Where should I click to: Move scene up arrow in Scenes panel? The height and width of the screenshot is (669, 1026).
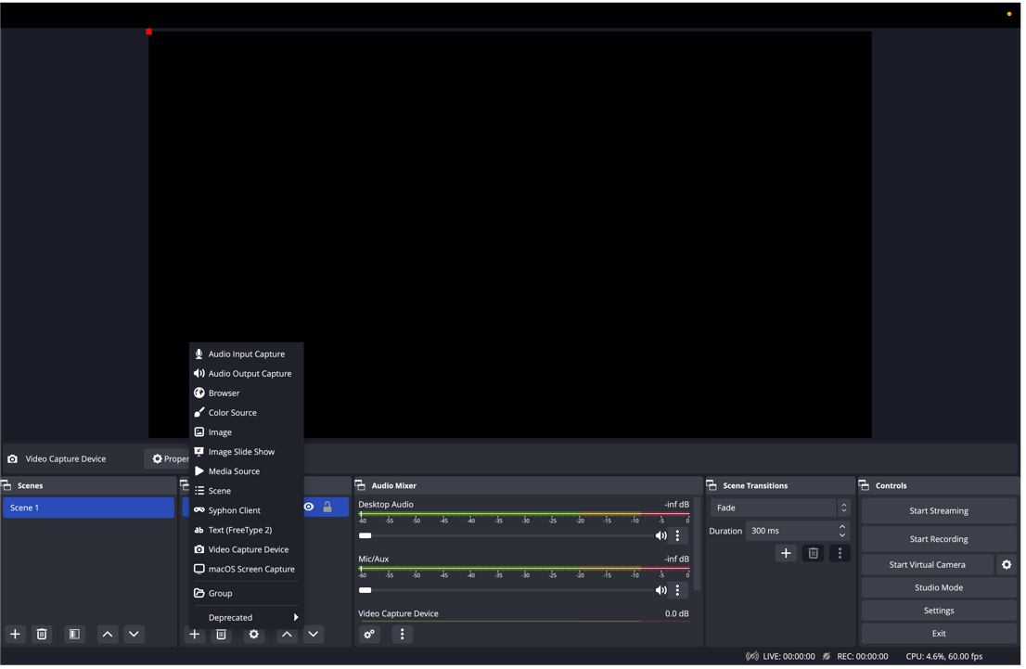tap(108, 637)
